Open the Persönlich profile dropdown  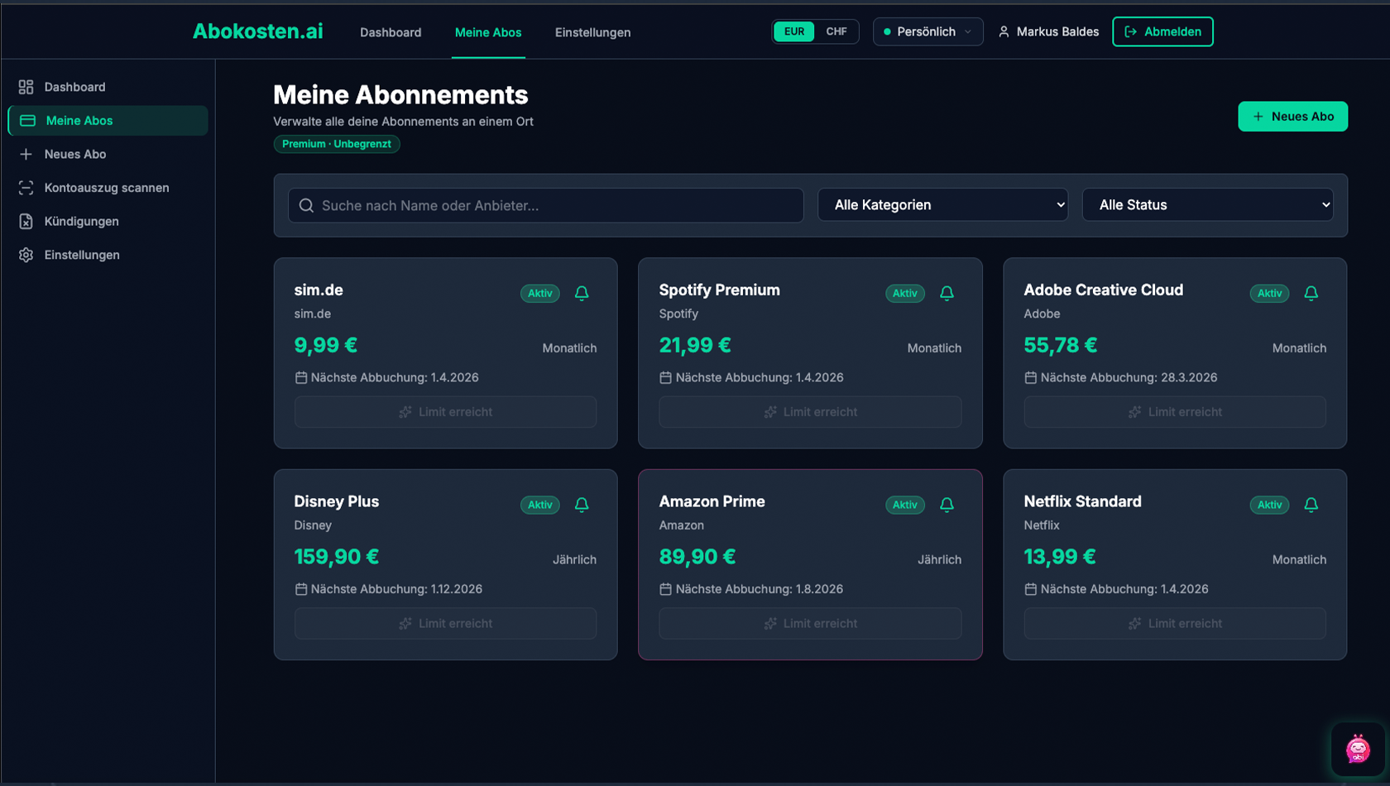927,31
